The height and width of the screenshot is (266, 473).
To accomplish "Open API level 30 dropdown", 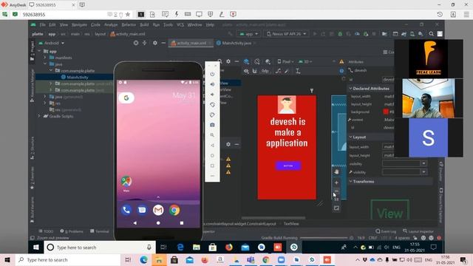I will 305,61.
